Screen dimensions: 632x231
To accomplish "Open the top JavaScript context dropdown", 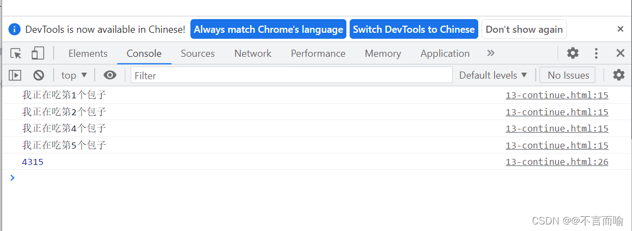I will (x=74, y=75).
